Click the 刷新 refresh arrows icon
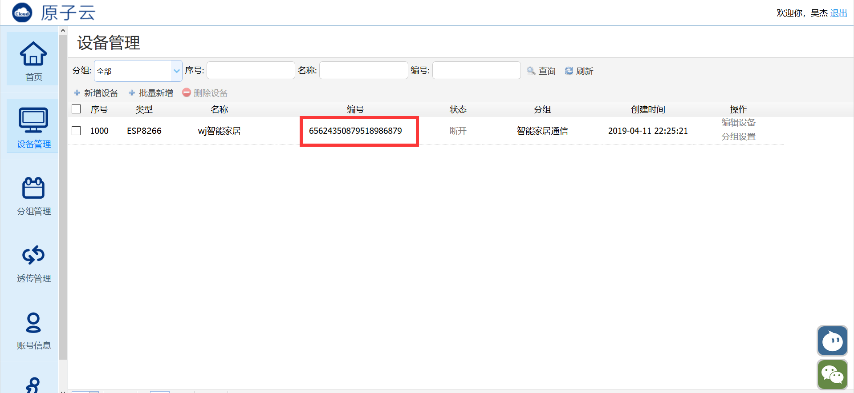854x393 pixels. [x=569, y=71]
